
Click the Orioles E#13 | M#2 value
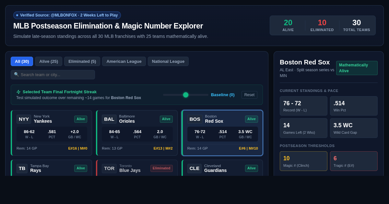(x=163, y=148)
